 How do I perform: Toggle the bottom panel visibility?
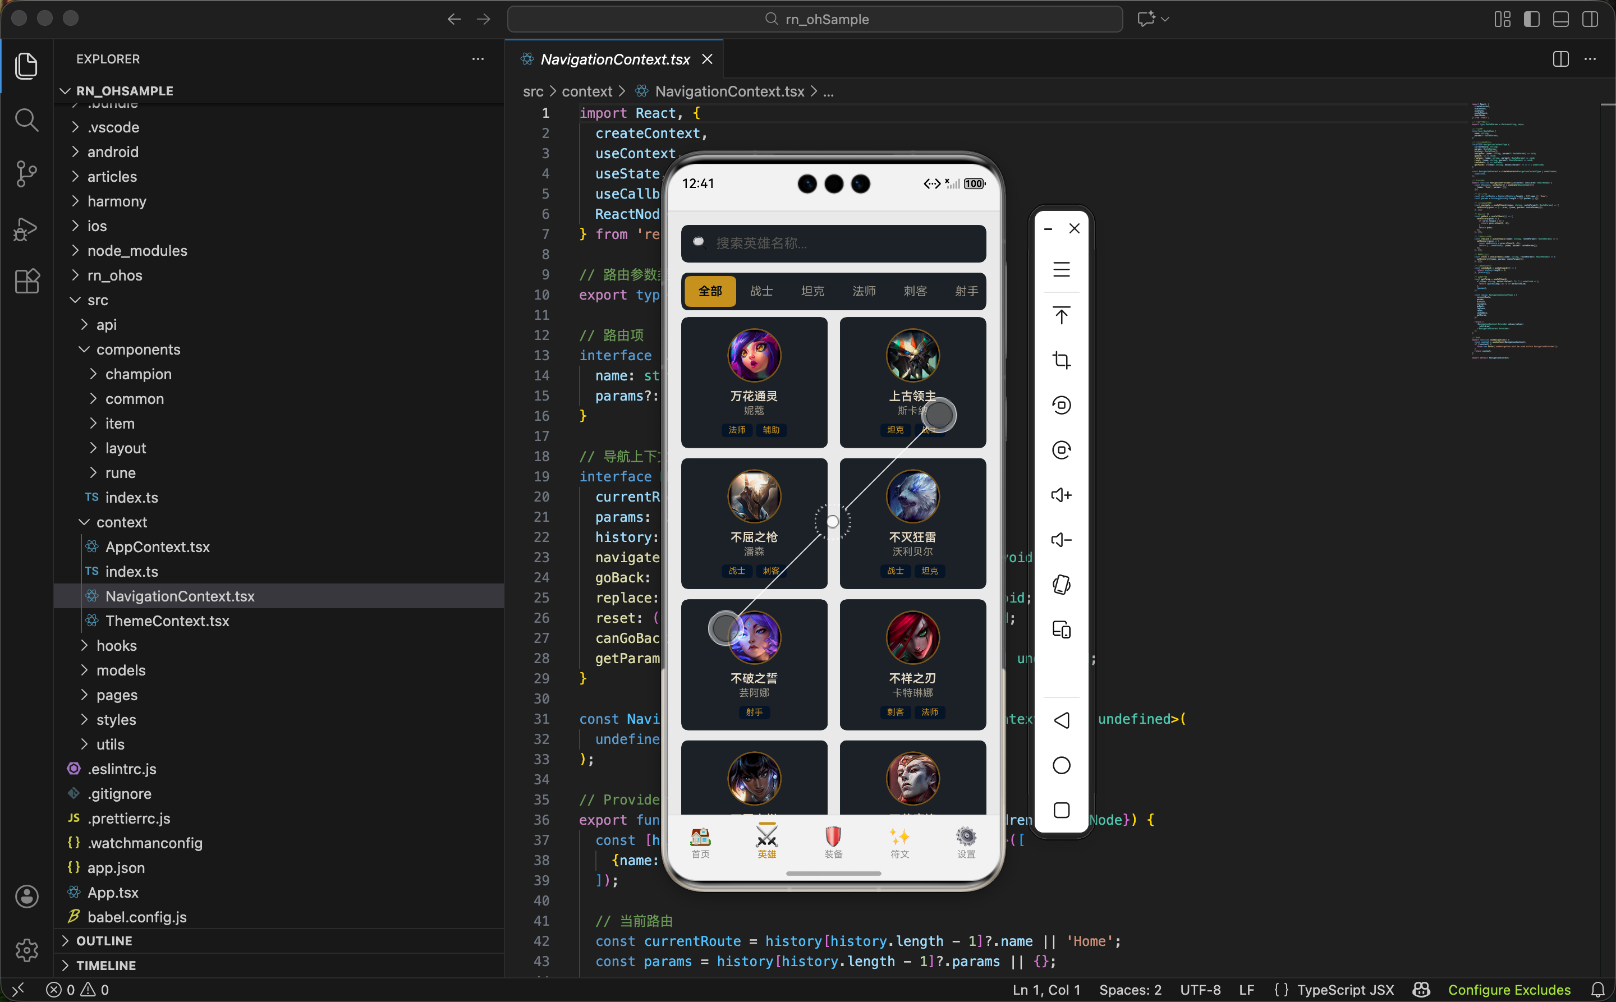point(1560,19)
